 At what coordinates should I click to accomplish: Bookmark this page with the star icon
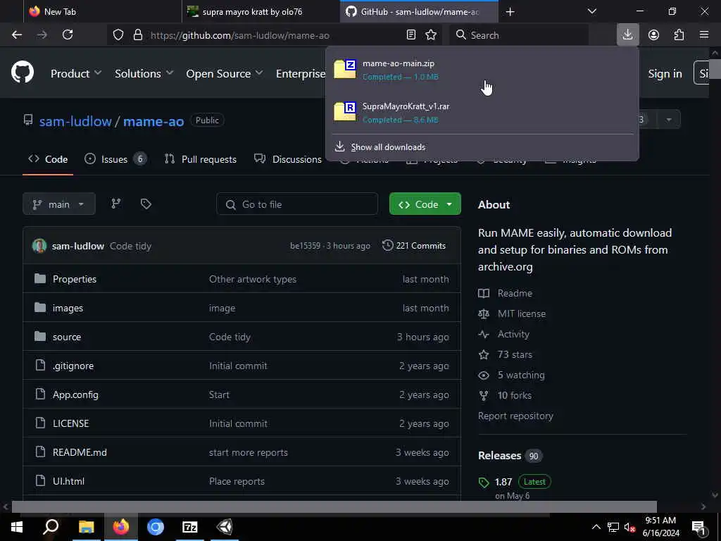coord(431,35)
